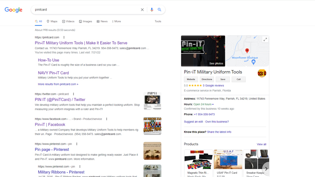Click the red map pin marker
Screen dimensions: 315x177
click(x=247, y=50)
